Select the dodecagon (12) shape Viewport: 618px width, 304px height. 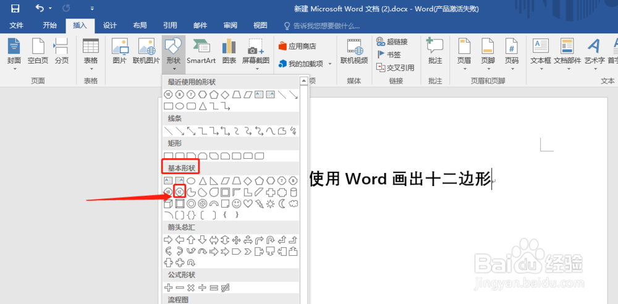click(180, 192)
